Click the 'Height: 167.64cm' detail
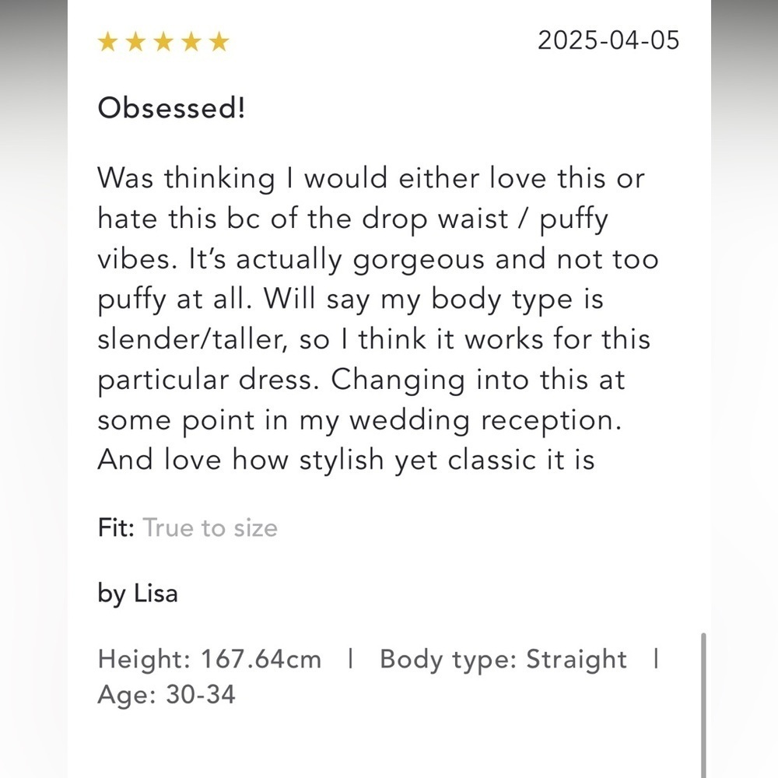Image resolution: width=778 pixels, height=778 pixels. 210,660
